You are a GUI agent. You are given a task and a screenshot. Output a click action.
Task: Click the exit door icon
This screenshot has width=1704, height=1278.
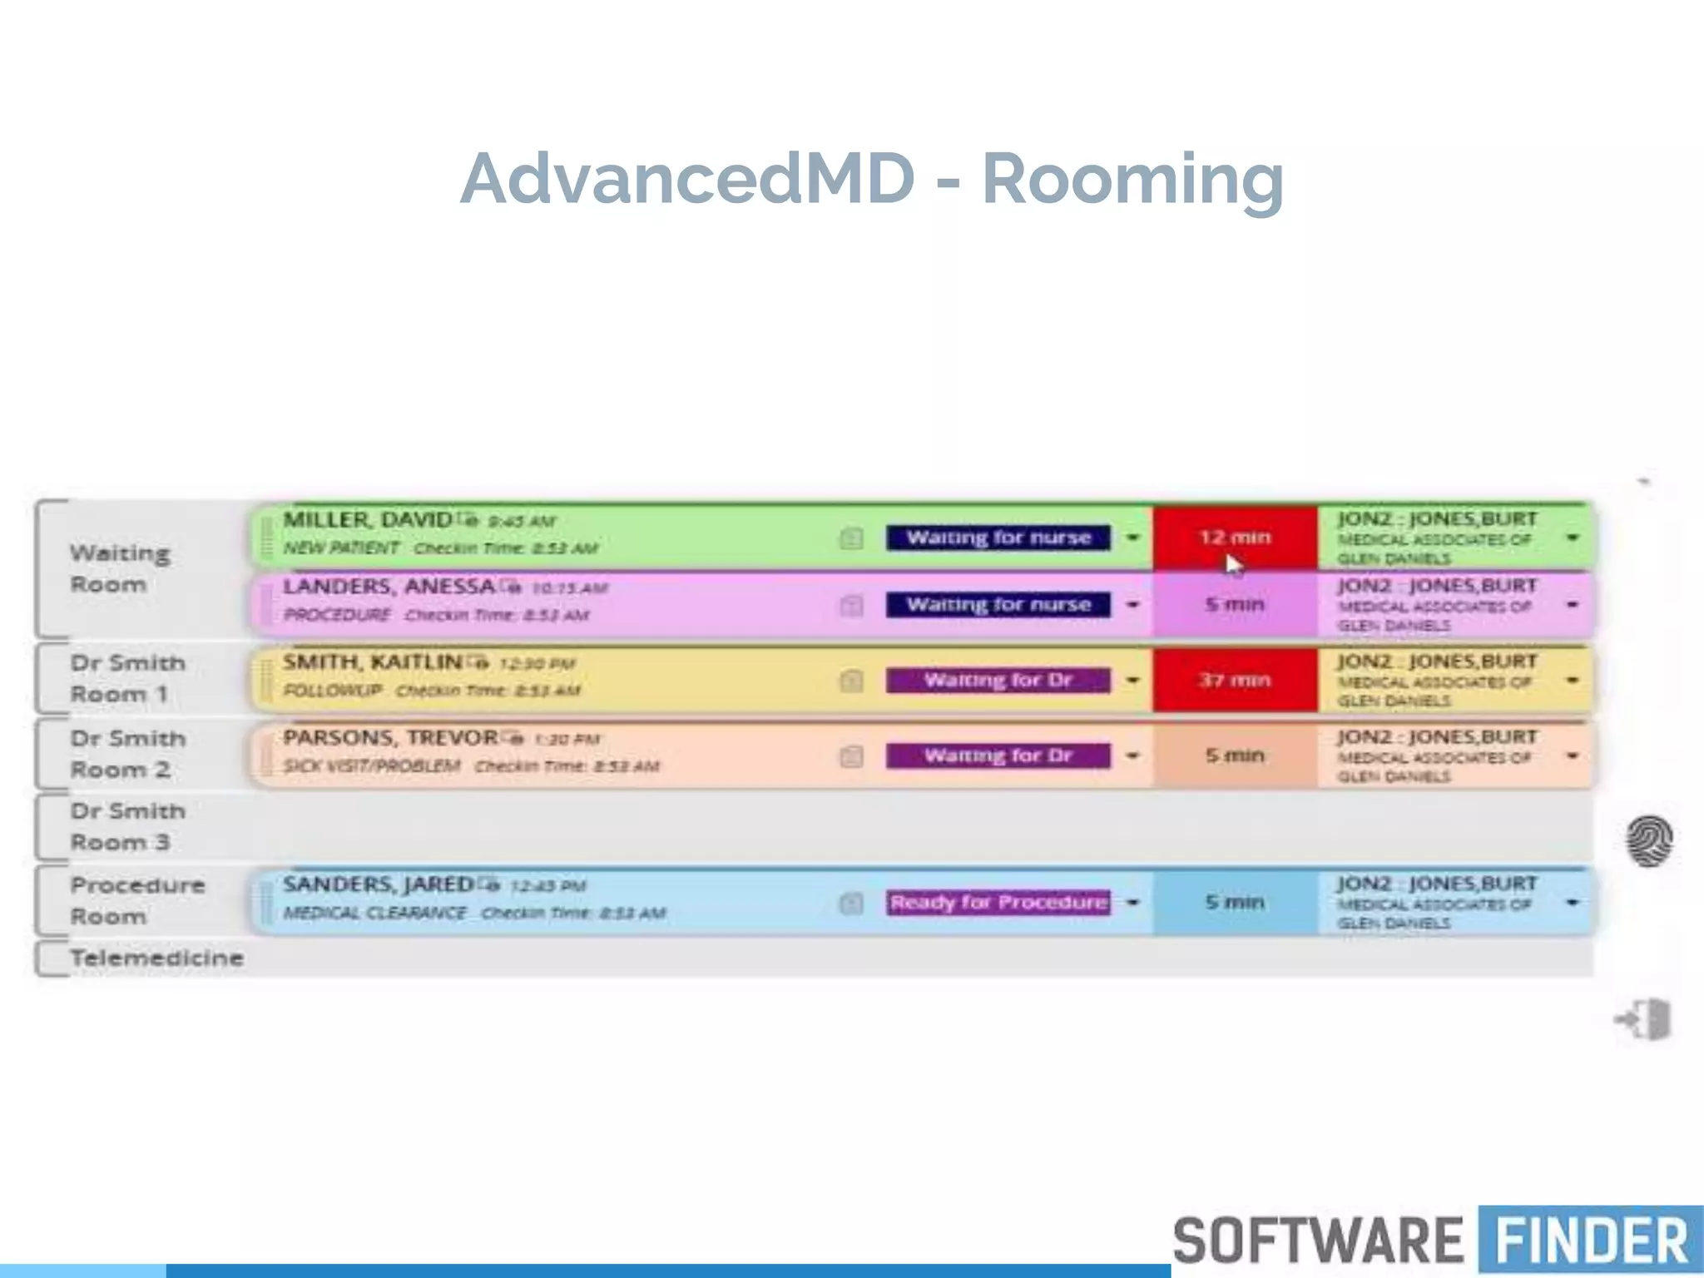[1642, 1019]
